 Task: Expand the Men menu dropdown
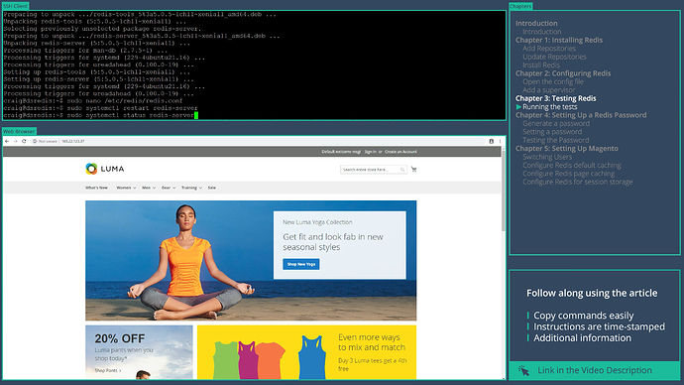[x=149, y=188]
